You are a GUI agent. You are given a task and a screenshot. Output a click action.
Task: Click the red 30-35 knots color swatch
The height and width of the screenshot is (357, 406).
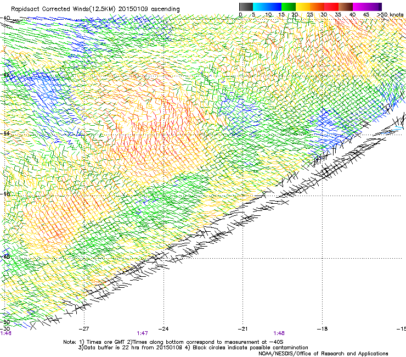point(331,7)
